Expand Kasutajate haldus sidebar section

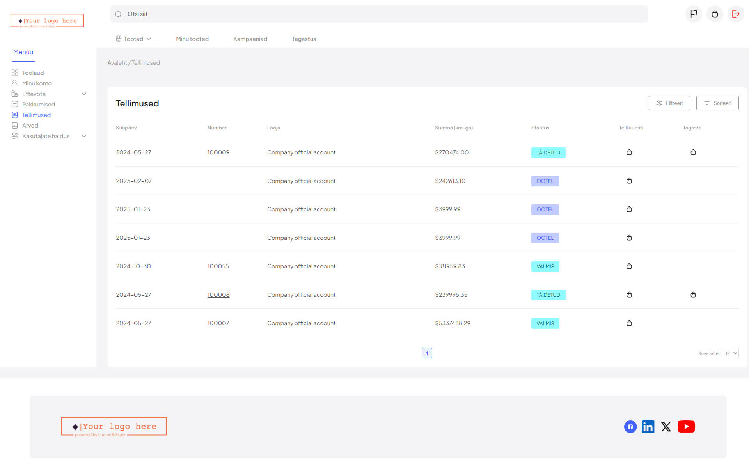[83, 136]
